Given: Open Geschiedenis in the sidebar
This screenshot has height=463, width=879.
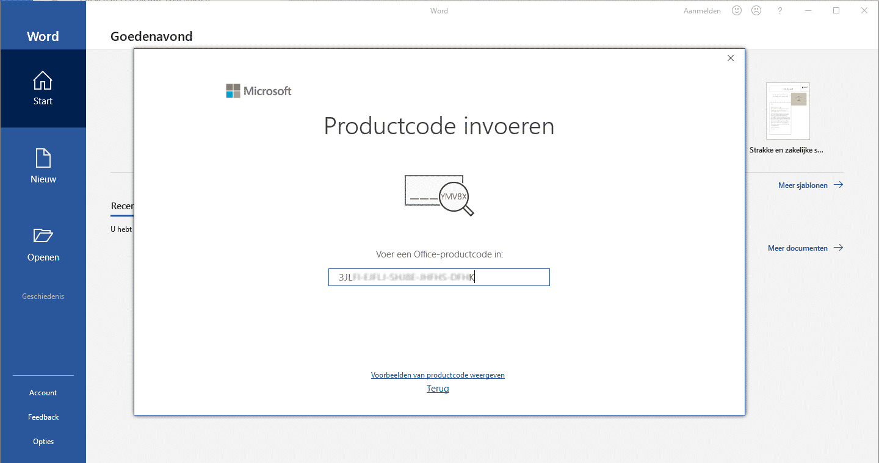Looking at the screenshot, I should coord(43,296).
